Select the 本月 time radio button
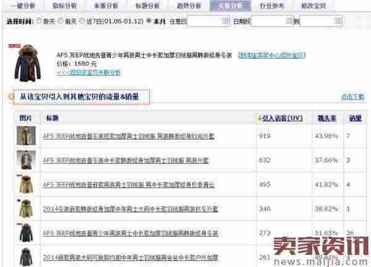The image size is (371, 267). click(148, 21)
